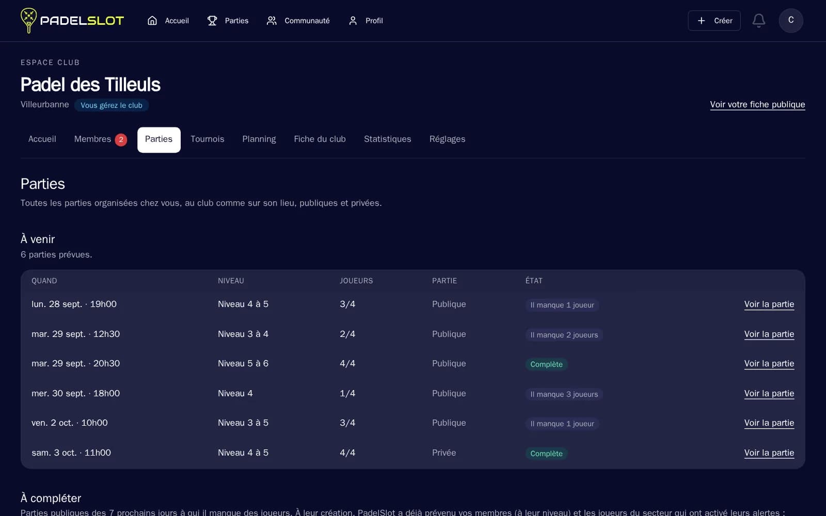Open the Statistiques tab

click(388, 139)
